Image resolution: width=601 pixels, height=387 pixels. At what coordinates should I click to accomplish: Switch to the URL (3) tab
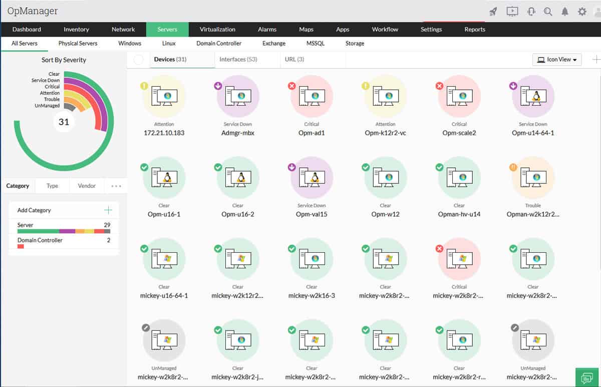(294, 59)
